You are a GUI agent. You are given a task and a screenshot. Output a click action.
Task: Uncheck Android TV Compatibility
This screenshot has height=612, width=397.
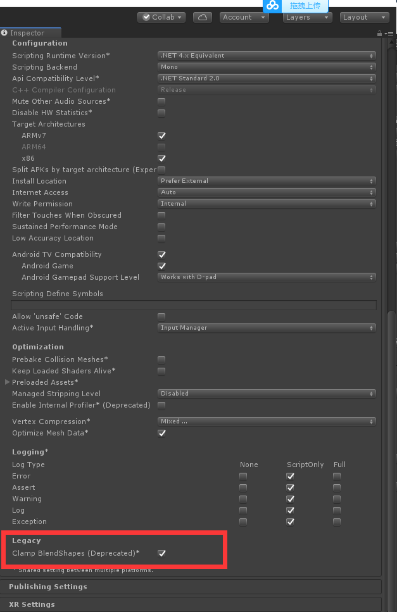click(161, 254)
